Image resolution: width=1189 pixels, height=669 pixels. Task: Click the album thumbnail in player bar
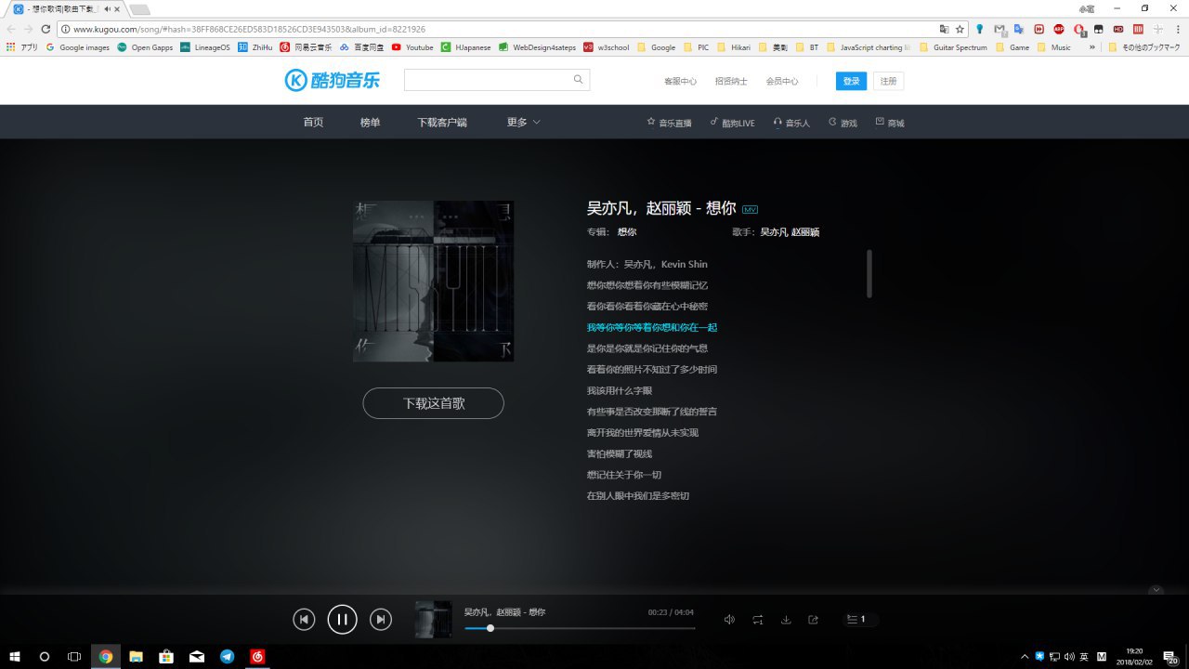433,620
